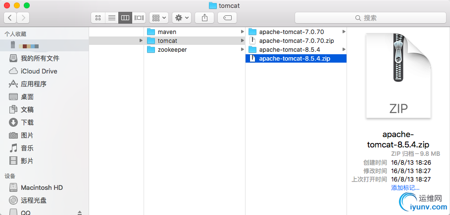Click the 修改时间 16/8/13 18:27 value
The width and height of the screenshot is (450, 215).
pos(411,171)
